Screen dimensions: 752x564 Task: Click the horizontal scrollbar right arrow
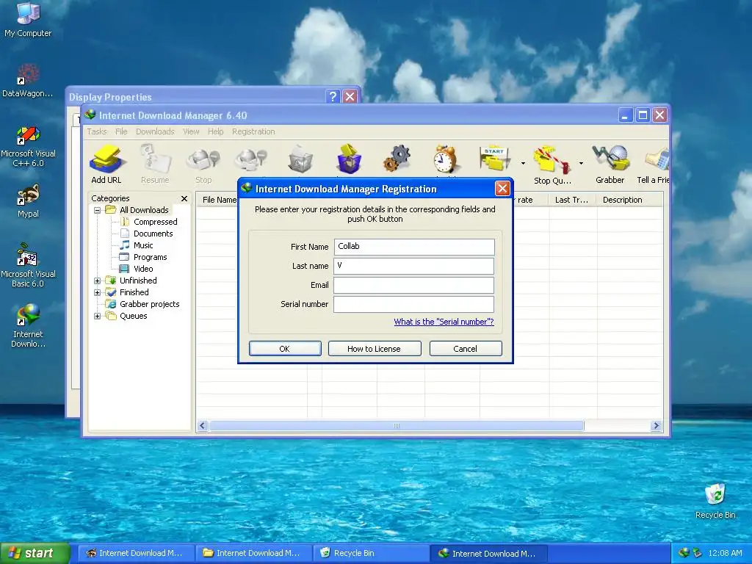coord(656,426)
